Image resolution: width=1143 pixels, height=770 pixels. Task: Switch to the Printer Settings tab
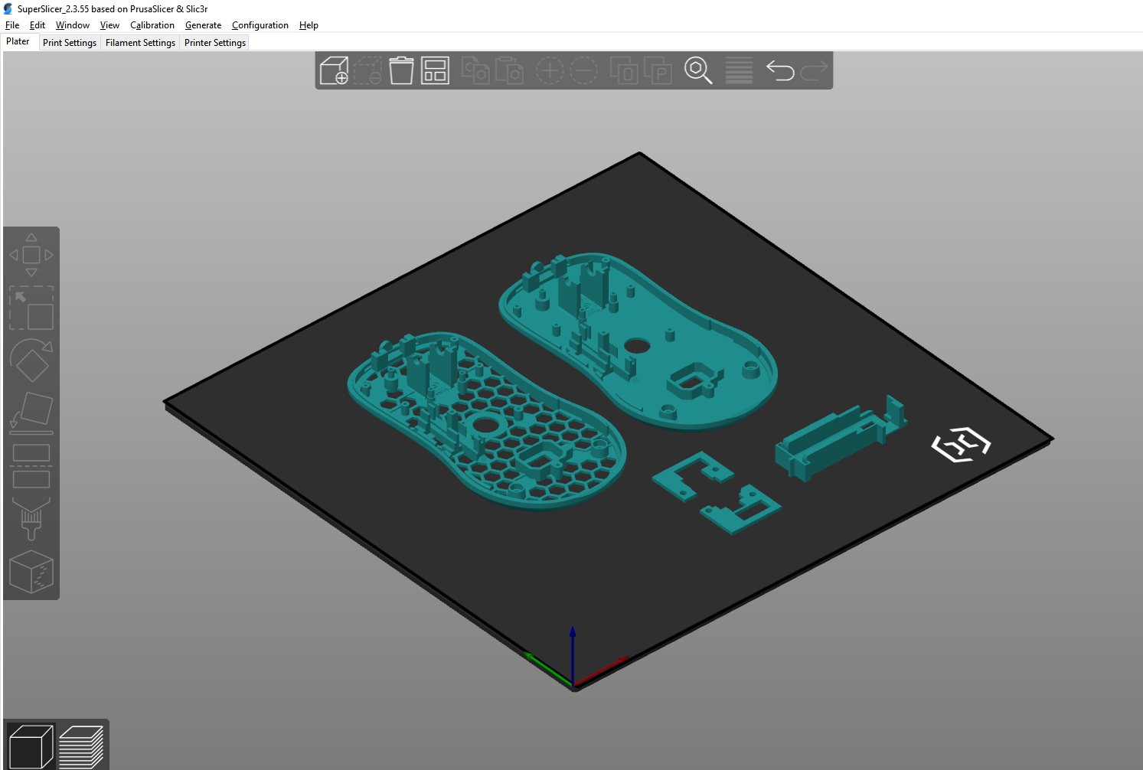pyautogui.click(x=214, y=42)
